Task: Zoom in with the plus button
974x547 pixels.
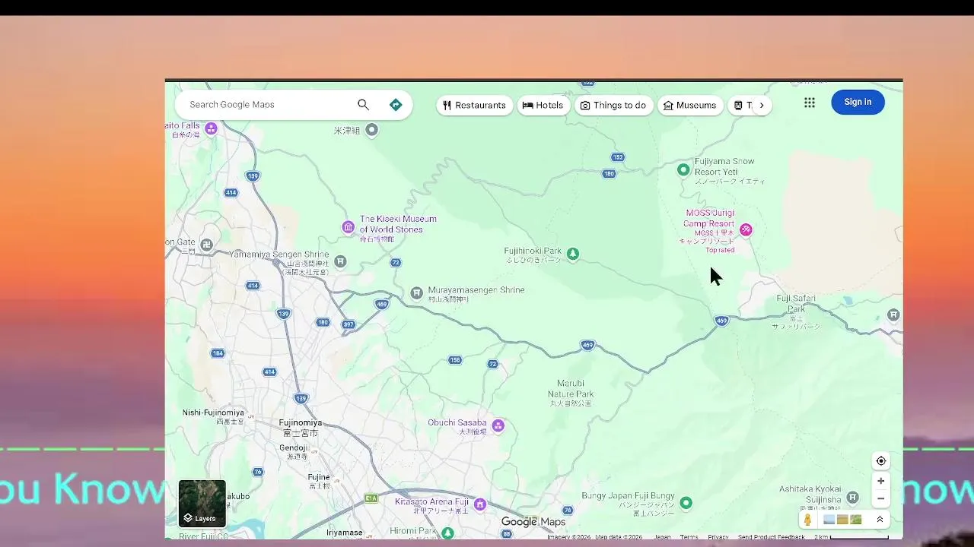Action: click(881, 481)
